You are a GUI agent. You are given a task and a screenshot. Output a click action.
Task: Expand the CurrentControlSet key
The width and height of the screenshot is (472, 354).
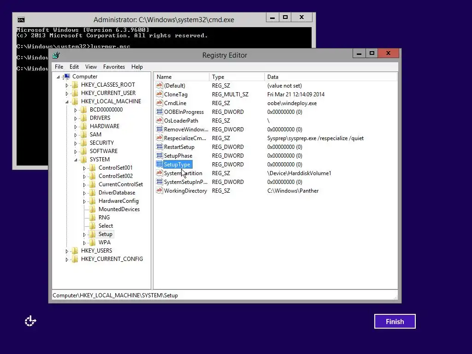coord(85,184)
